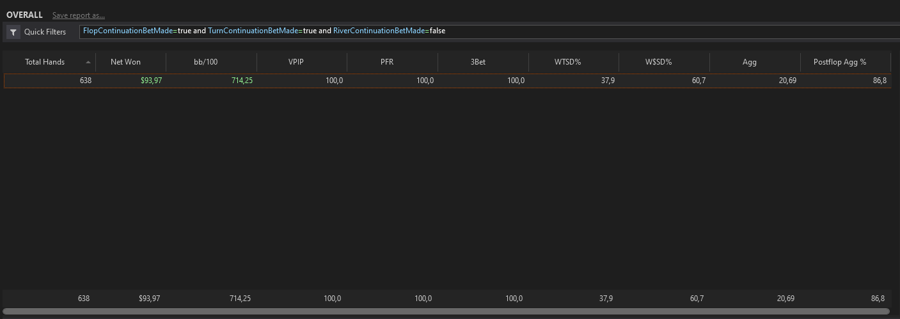Click into the Quick Filters expression field

(x=489, y=31)
